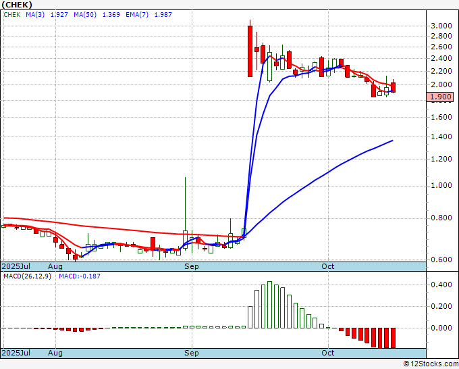Click the 1.000 price axis label
Image resolution: width=459 pixels, height=369 pixels.
(441, 186)
